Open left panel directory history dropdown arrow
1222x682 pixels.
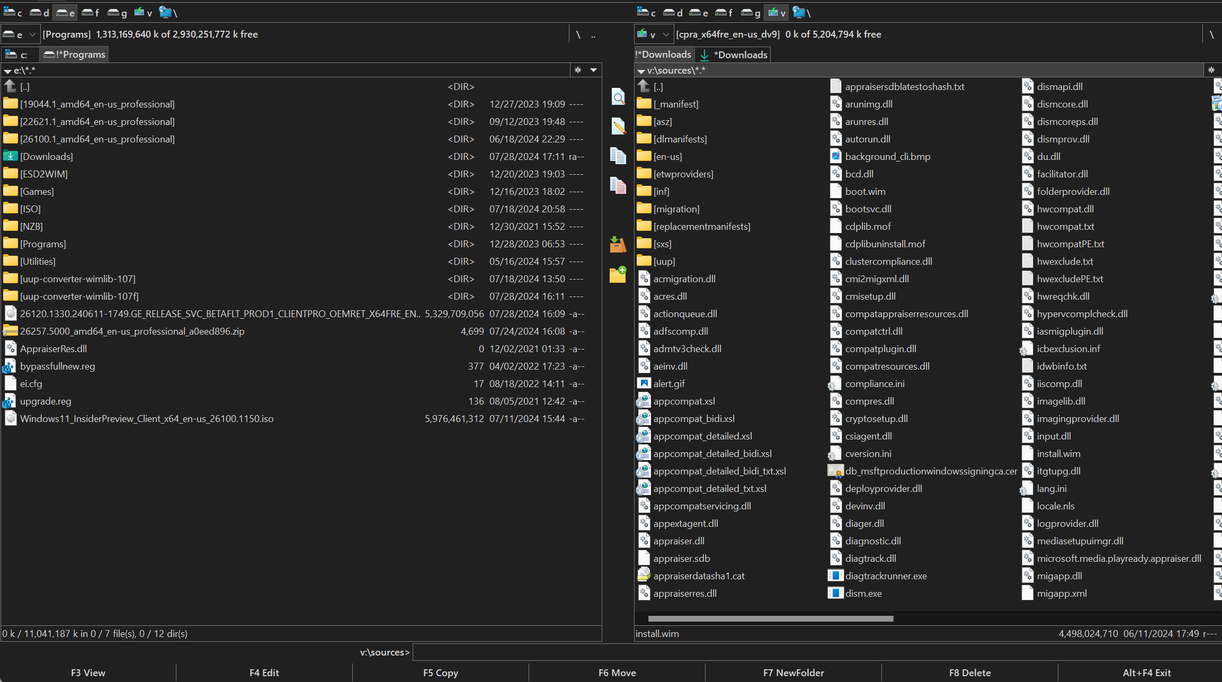point(593,70)
